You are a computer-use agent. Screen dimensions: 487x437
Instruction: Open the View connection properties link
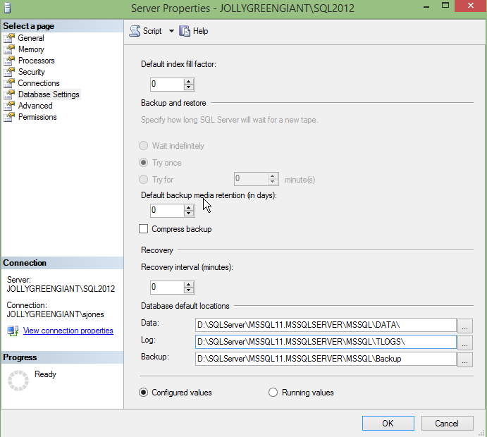[x=68, y=331]
